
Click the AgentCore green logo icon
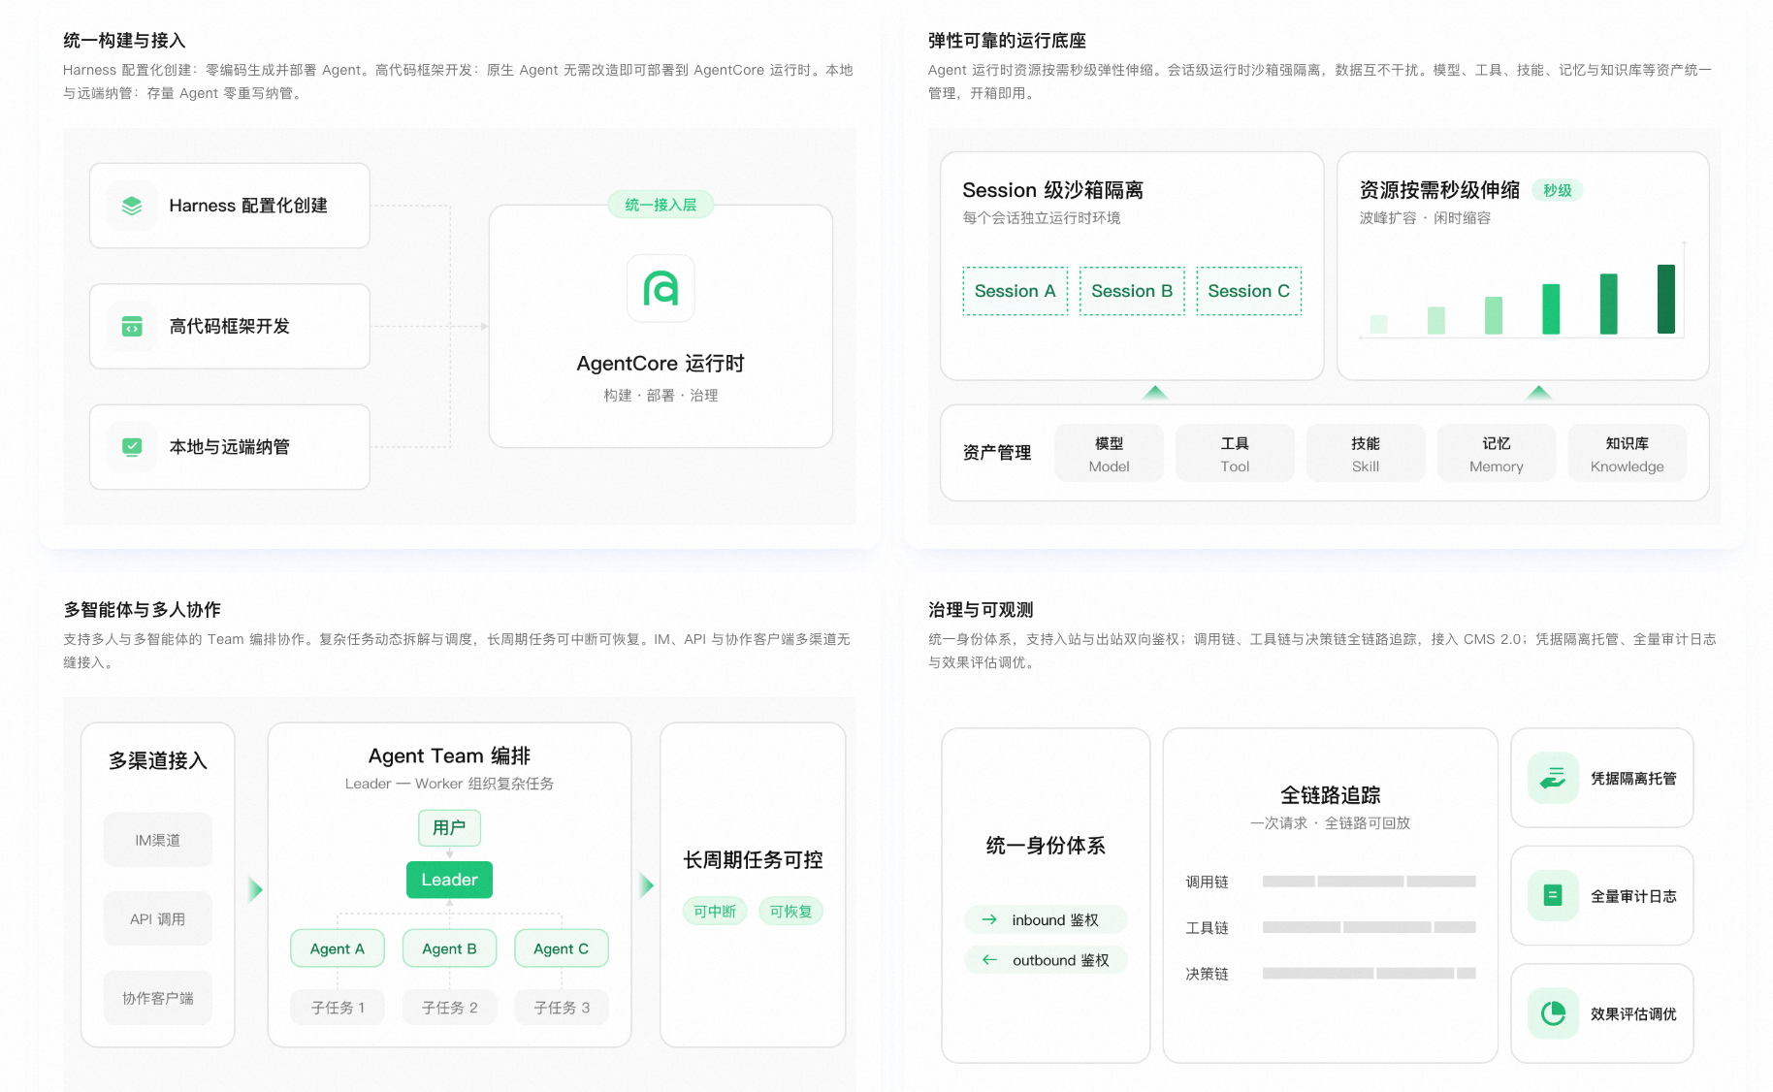(661, 288)
